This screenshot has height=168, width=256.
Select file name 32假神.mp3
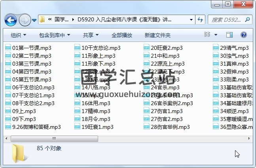(234, 72)
